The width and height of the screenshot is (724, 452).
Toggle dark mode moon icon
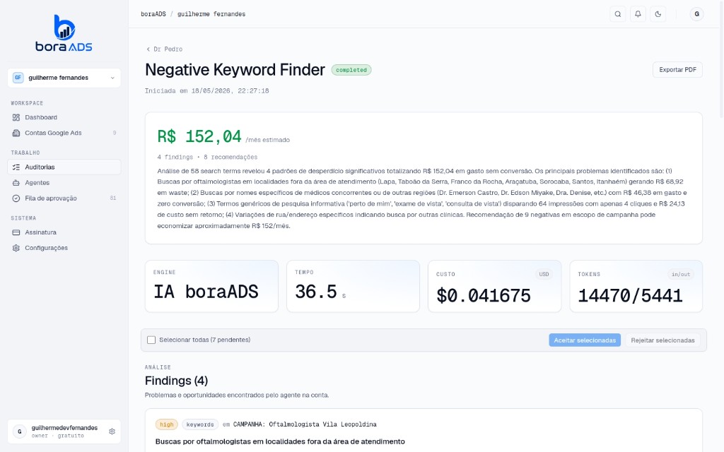(658, 14)
